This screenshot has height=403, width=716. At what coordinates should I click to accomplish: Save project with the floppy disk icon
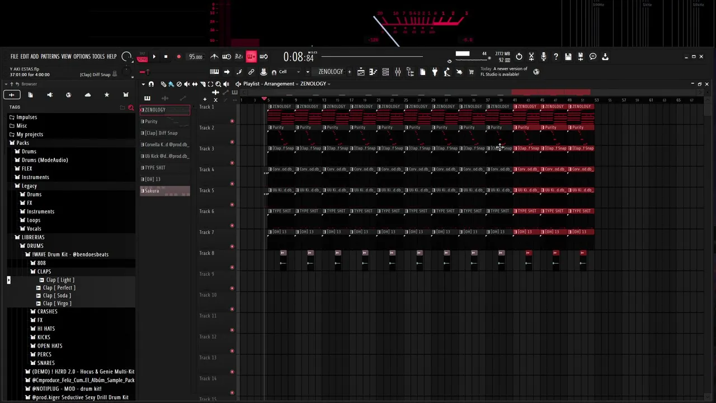(x=568, y=57)
